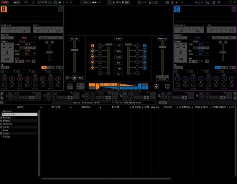Image resolution: width=237 pixels, height=184 pixels.
Task: Toggle the AUTO mode in top bar
Action: 17,2
